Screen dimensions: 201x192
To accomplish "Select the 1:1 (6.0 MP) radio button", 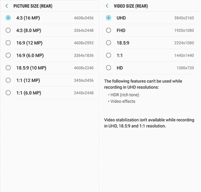I will pos(8,93).
